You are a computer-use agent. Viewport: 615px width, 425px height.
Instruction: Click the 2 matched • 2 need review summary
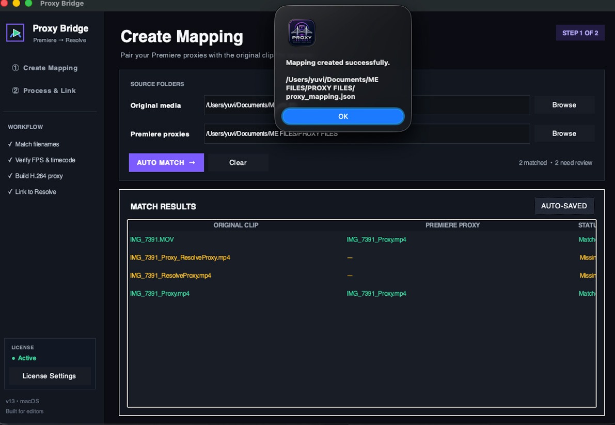click(556, 163)
